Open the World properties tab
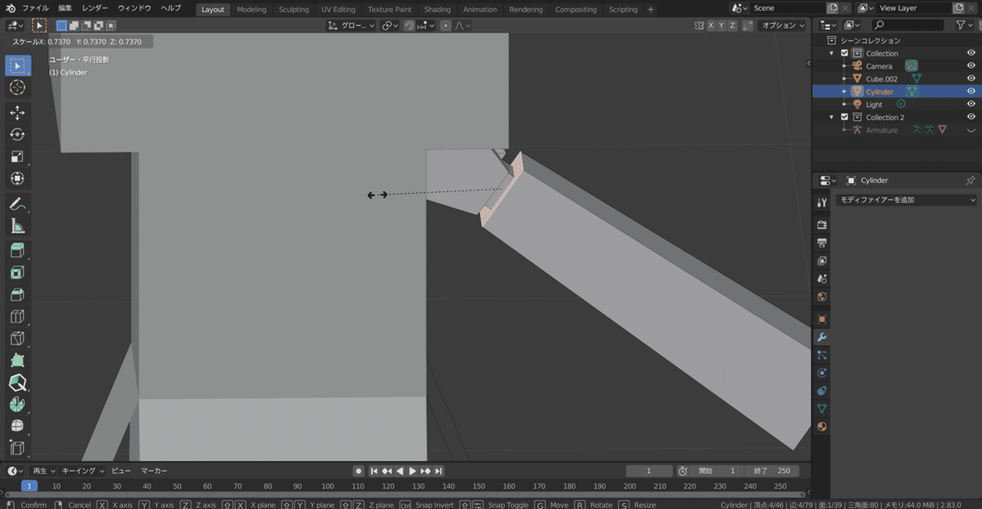 822,297
